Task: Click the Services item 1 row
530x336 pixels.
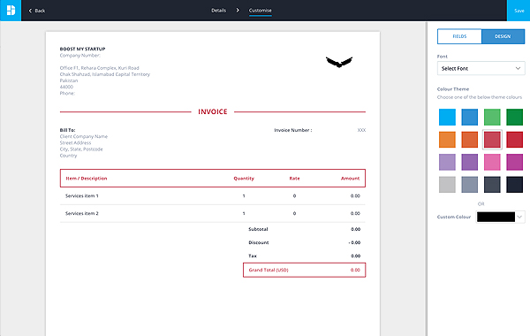Action: [x=213, y=196]
